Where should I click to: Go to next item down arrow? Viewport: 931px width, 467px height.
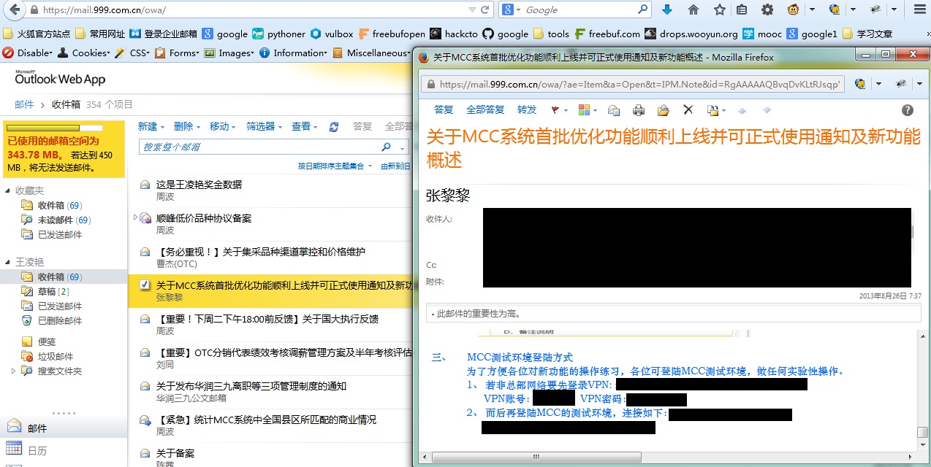(x=767, y=110)
